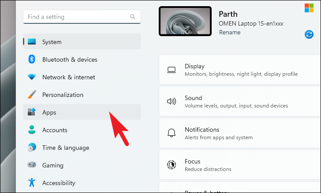
Task: Click the Time & language globe icon
Action: coord(32,147)
